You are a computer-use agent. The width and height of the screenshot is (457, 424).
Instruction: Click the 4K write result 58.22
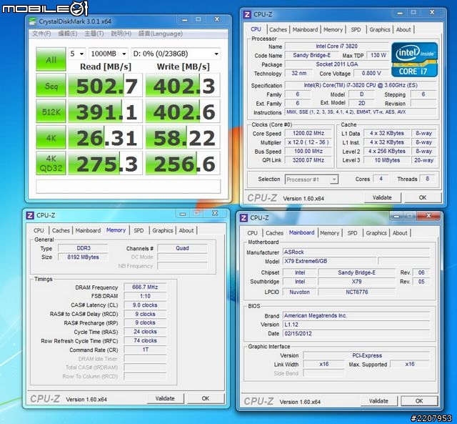click(x=183, y=137)
